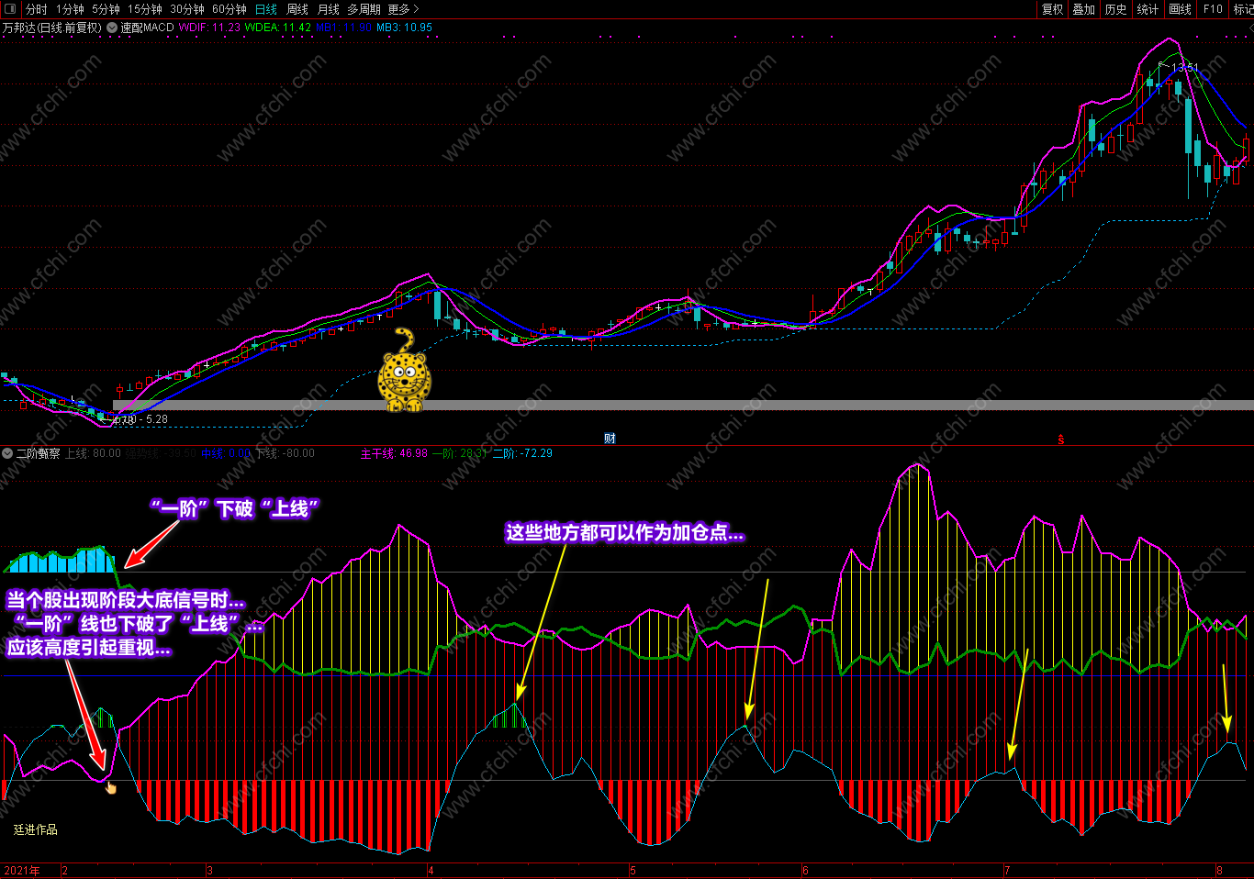1254x879 pixels.
Task: Click the 廷进作品 author label
Action: [x=36, y=829]
